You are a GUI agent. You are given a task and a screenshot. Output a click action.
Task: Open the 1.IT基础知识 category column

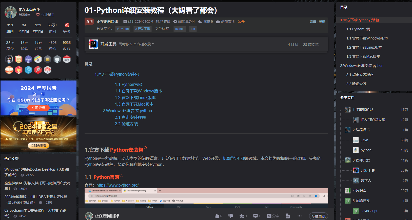click(x=363, y=110)
